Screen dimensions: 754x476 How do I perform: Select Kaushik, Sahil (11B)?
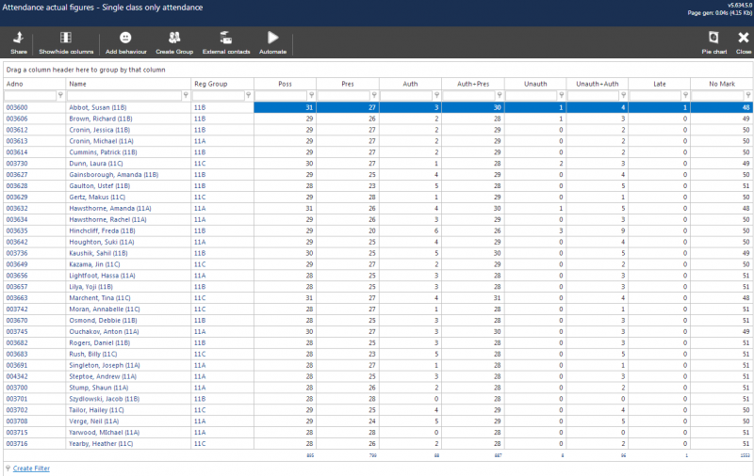[x=98, y=253]
